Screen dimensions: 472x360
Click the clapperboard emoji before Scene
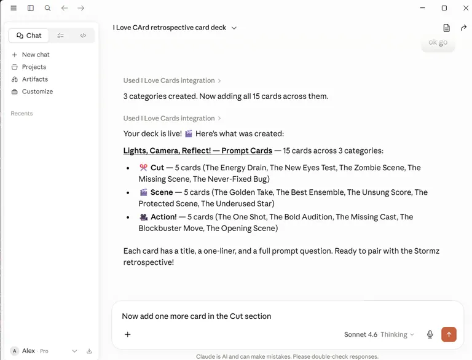(143, 192)
